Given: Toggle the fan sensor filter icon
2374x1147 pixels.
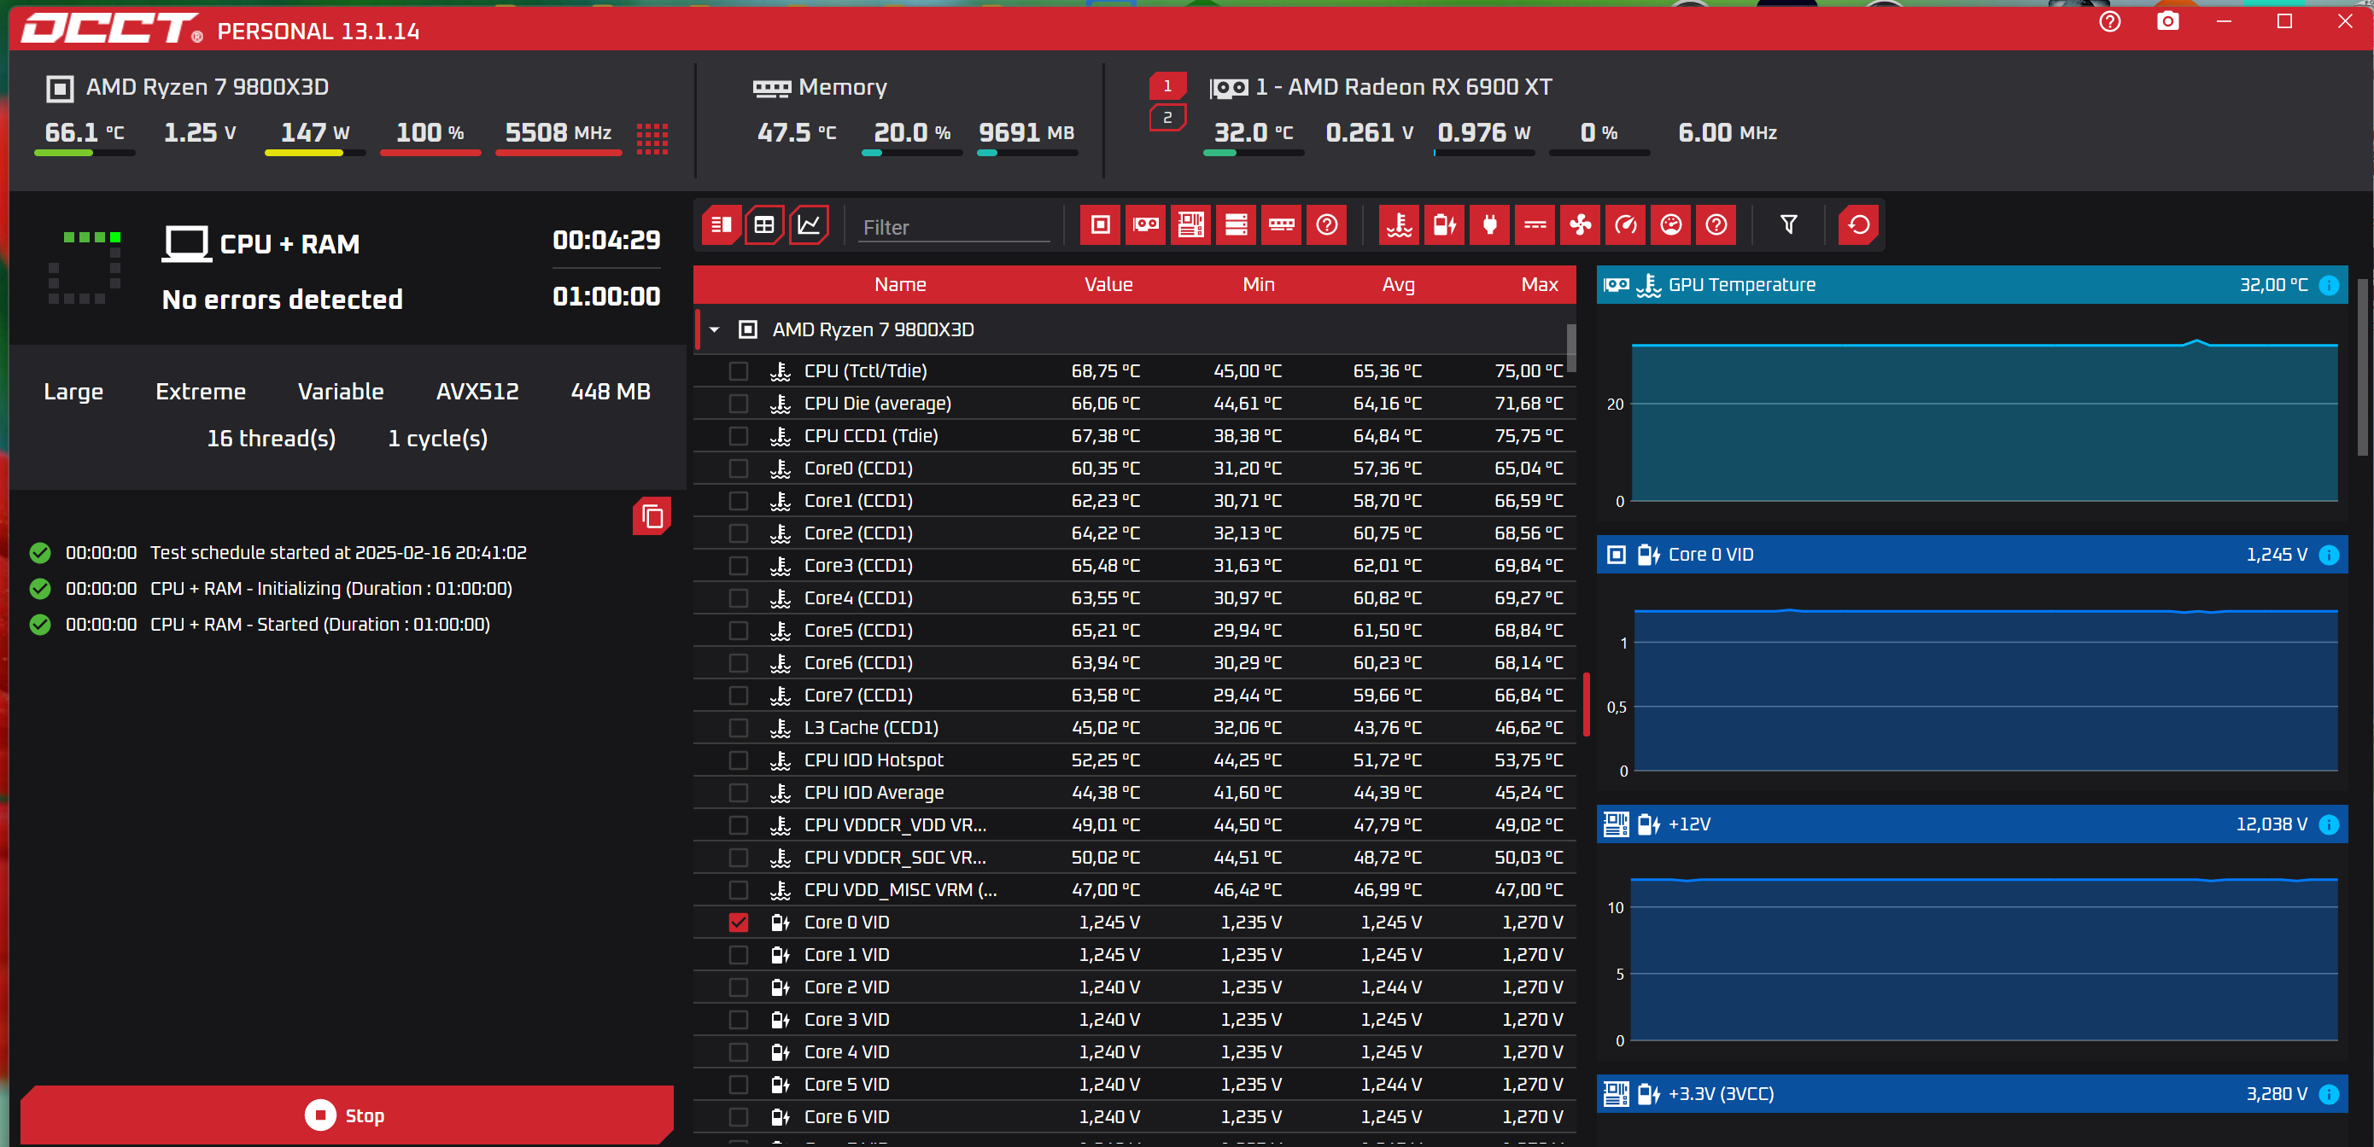Looking at the screenshot, I should click(x=1581, y=224).
